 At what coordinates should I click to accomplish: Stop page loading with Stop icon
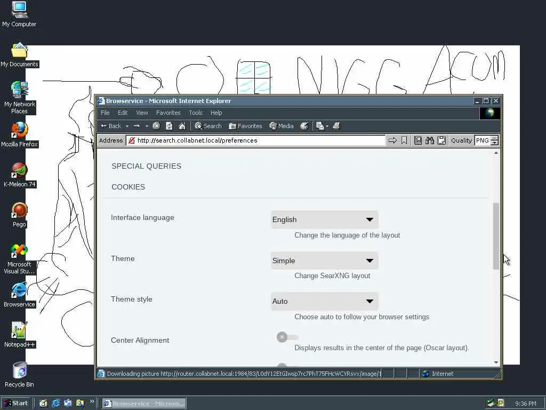pyautogui.click(x=156, y=126)
